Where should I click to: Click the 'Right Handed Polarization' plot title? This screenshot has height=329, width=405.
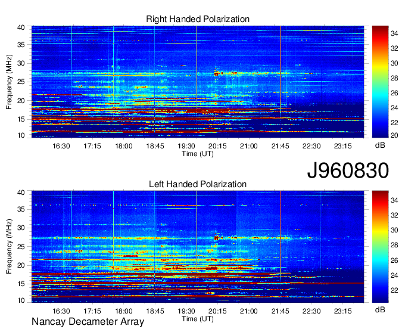(x=198, y=19)
